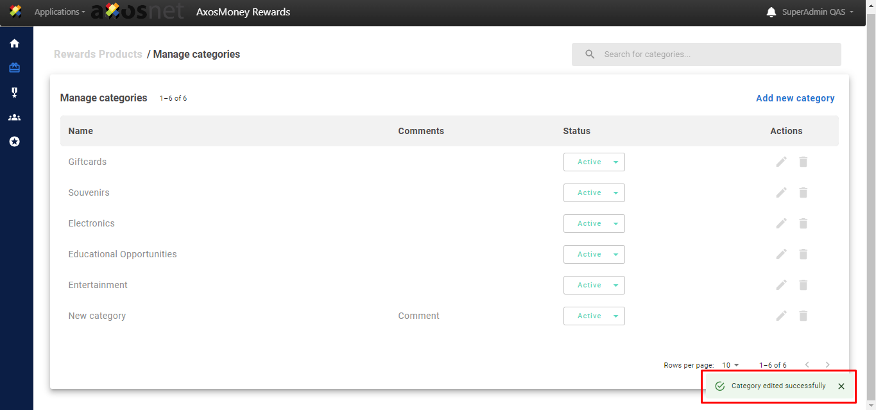Delete the Entertainment category
876x410 pixels.
pyautogui.click(x=803, y=285)
